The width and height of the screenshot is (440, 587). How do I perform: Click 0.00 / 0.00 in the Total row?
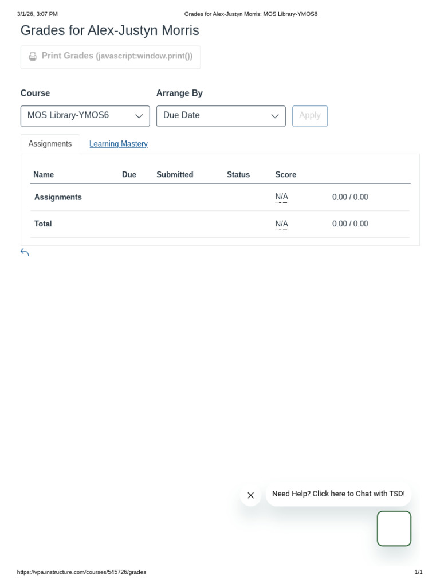[350, 224]
